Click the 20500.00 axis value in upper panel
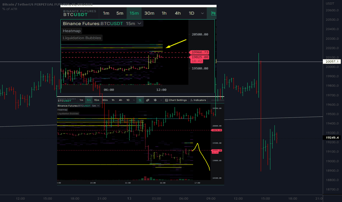Image resolution: width=342 pixels, height=202 pixels. (200, 34)
